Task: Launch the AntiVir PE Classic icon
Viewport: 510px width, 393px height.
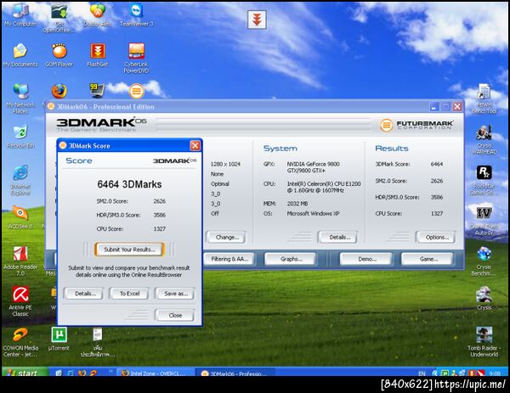Action: (x=20, y=301)
